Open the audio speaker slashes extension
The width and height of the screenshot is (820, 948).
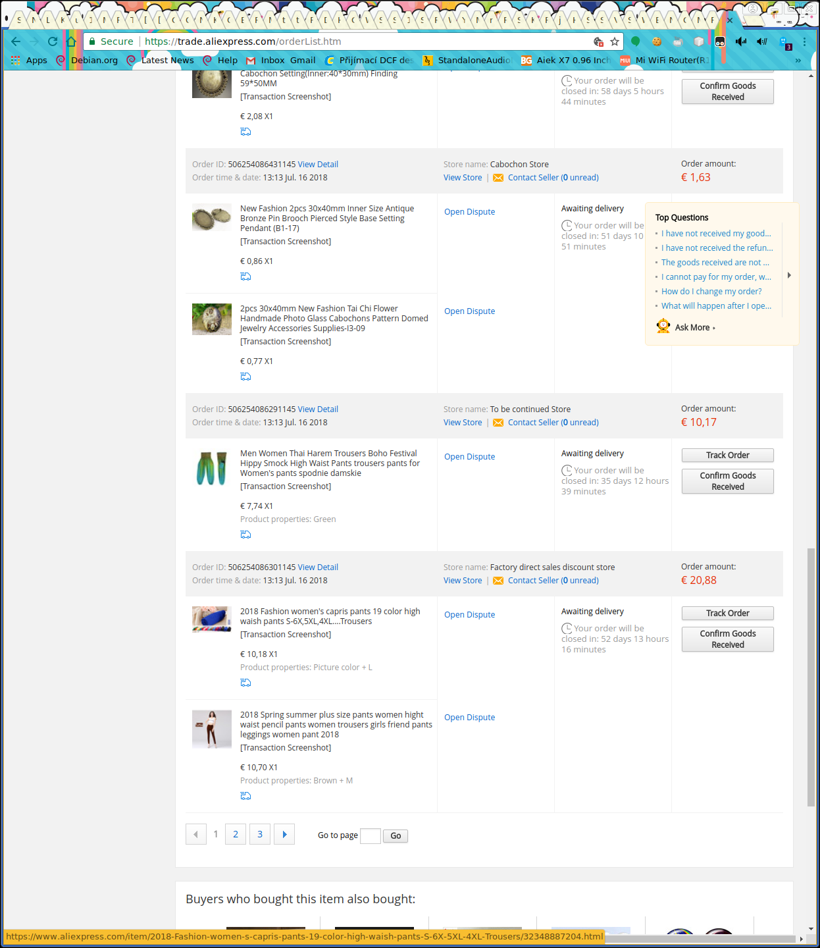(x=762, y=41)
